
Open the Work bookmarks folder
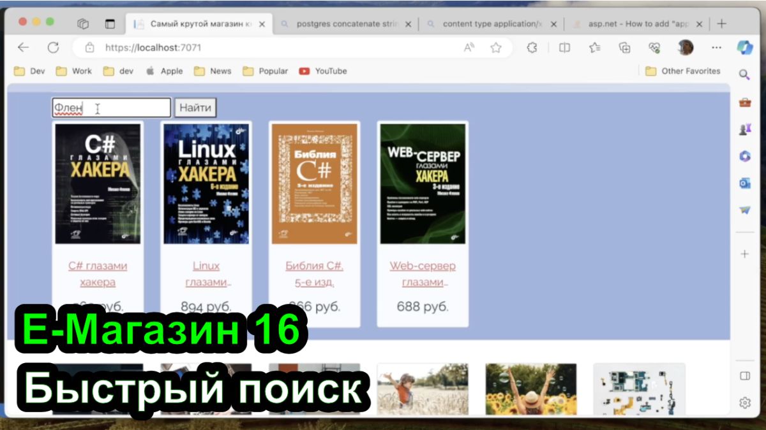click(74, 71)
